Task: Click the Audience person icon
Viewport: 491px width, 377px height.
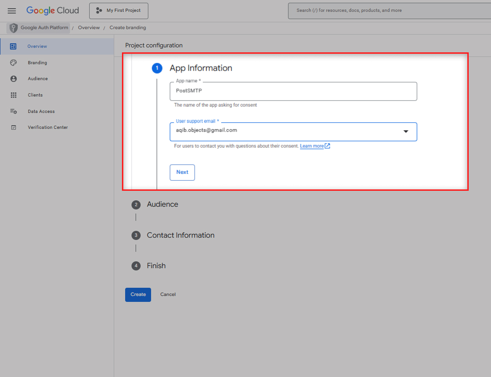Action: (13, 79)
